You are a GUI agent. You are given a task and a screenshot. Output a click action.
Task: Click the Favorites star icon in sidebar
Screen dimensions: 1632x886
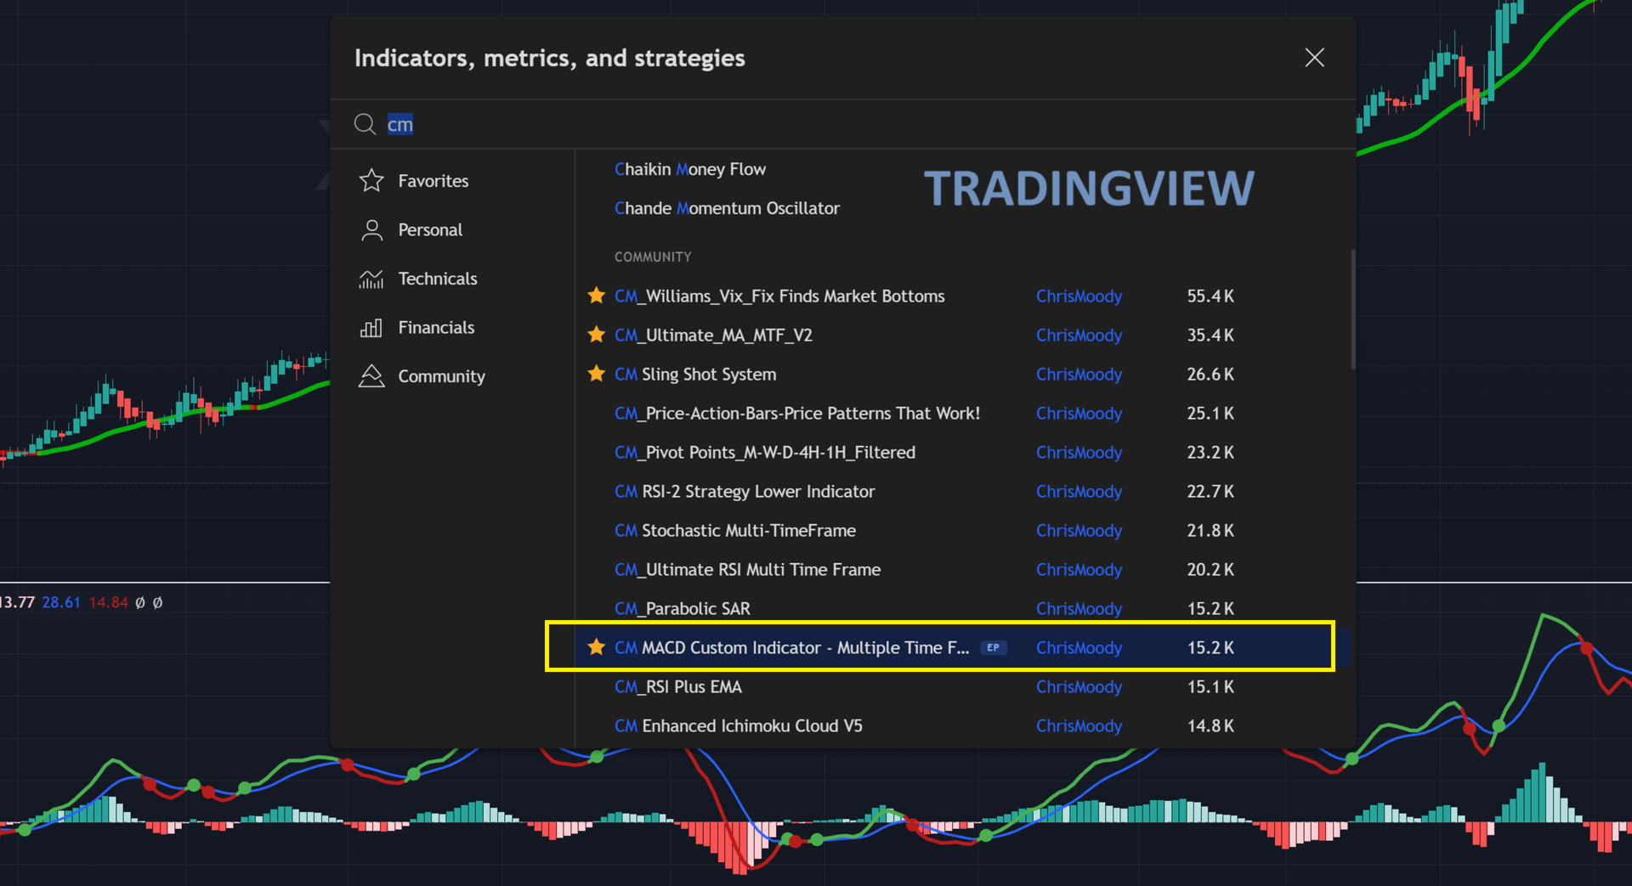[x=371, y=180]
